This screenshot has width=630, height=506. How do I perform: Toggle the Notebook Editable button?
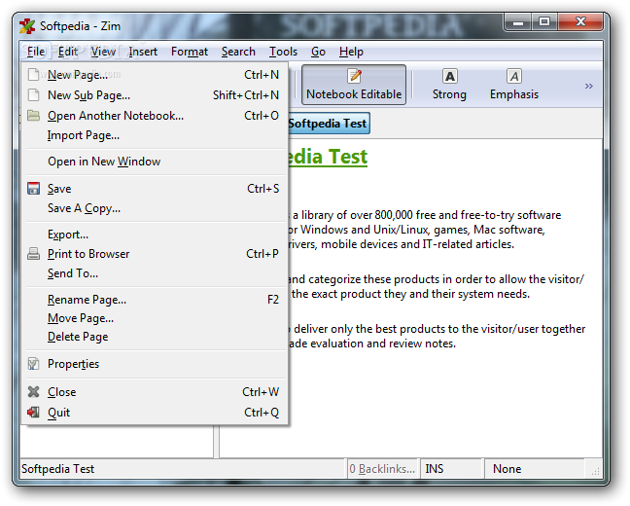coord(354,85)
